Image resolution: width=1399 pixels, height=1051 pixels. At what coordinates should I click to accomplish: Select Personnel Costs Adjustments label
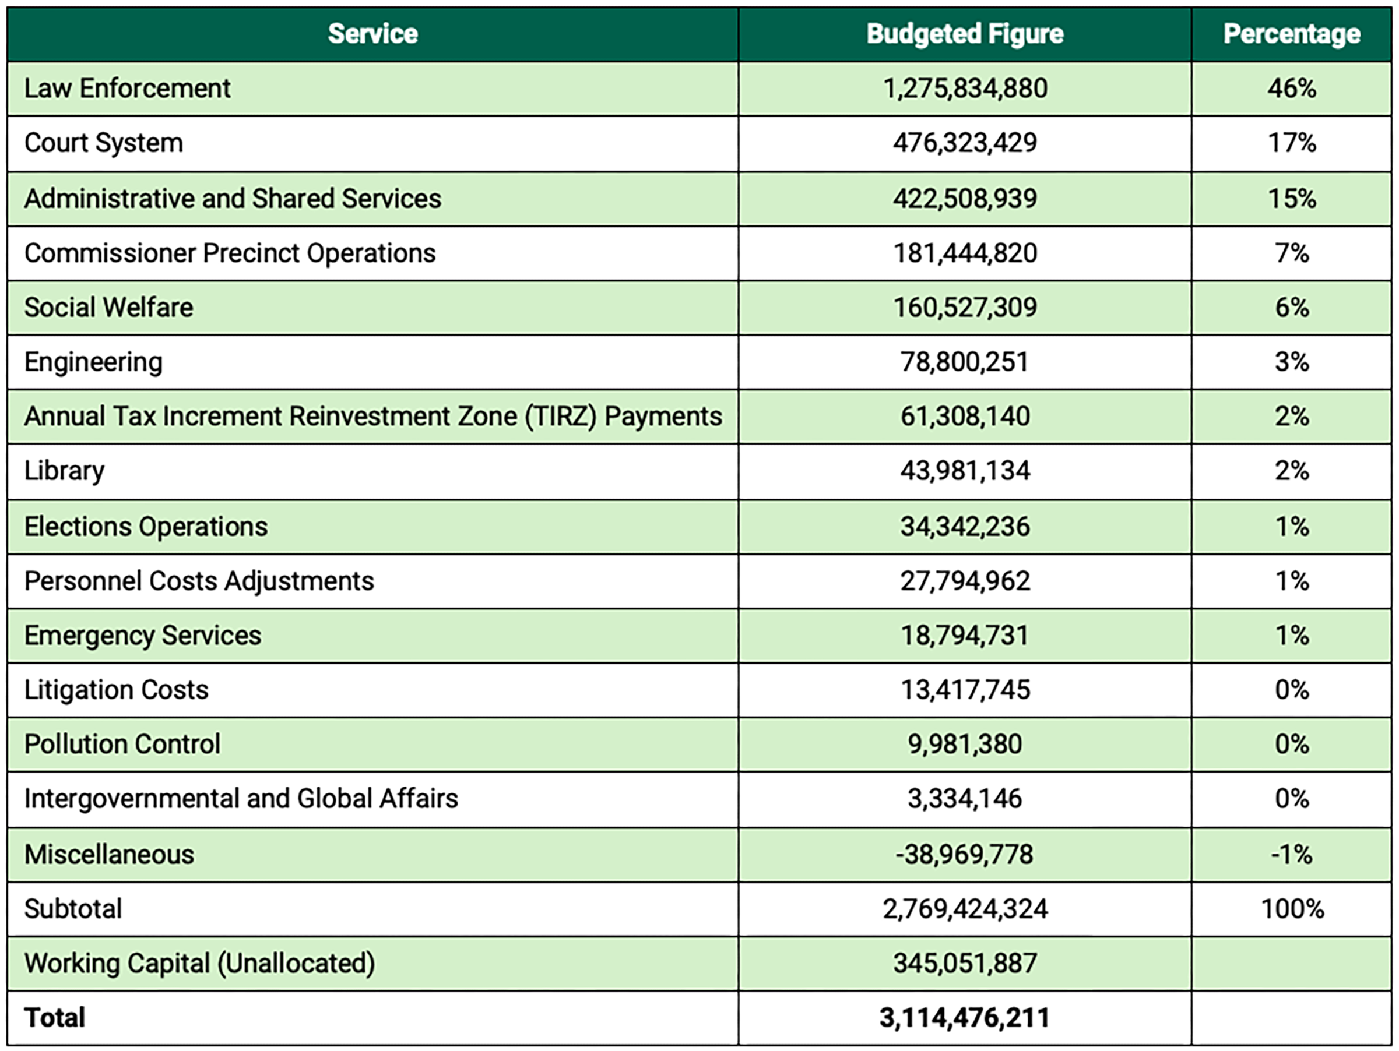click(x=199, y=581)
